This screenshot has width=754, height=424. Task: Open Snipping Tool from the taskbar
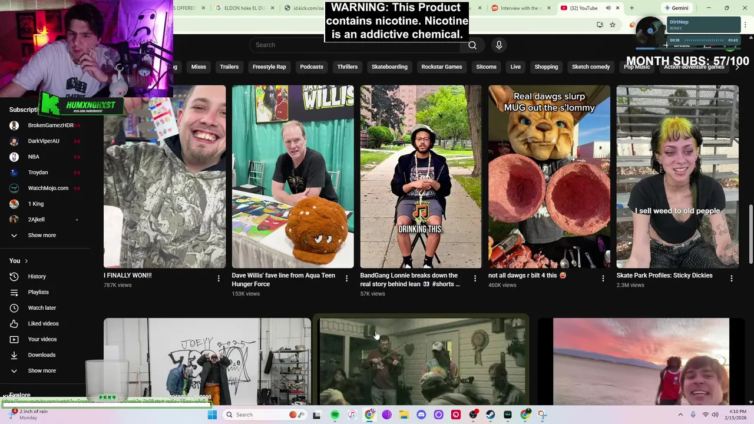(x=542, y=415)
